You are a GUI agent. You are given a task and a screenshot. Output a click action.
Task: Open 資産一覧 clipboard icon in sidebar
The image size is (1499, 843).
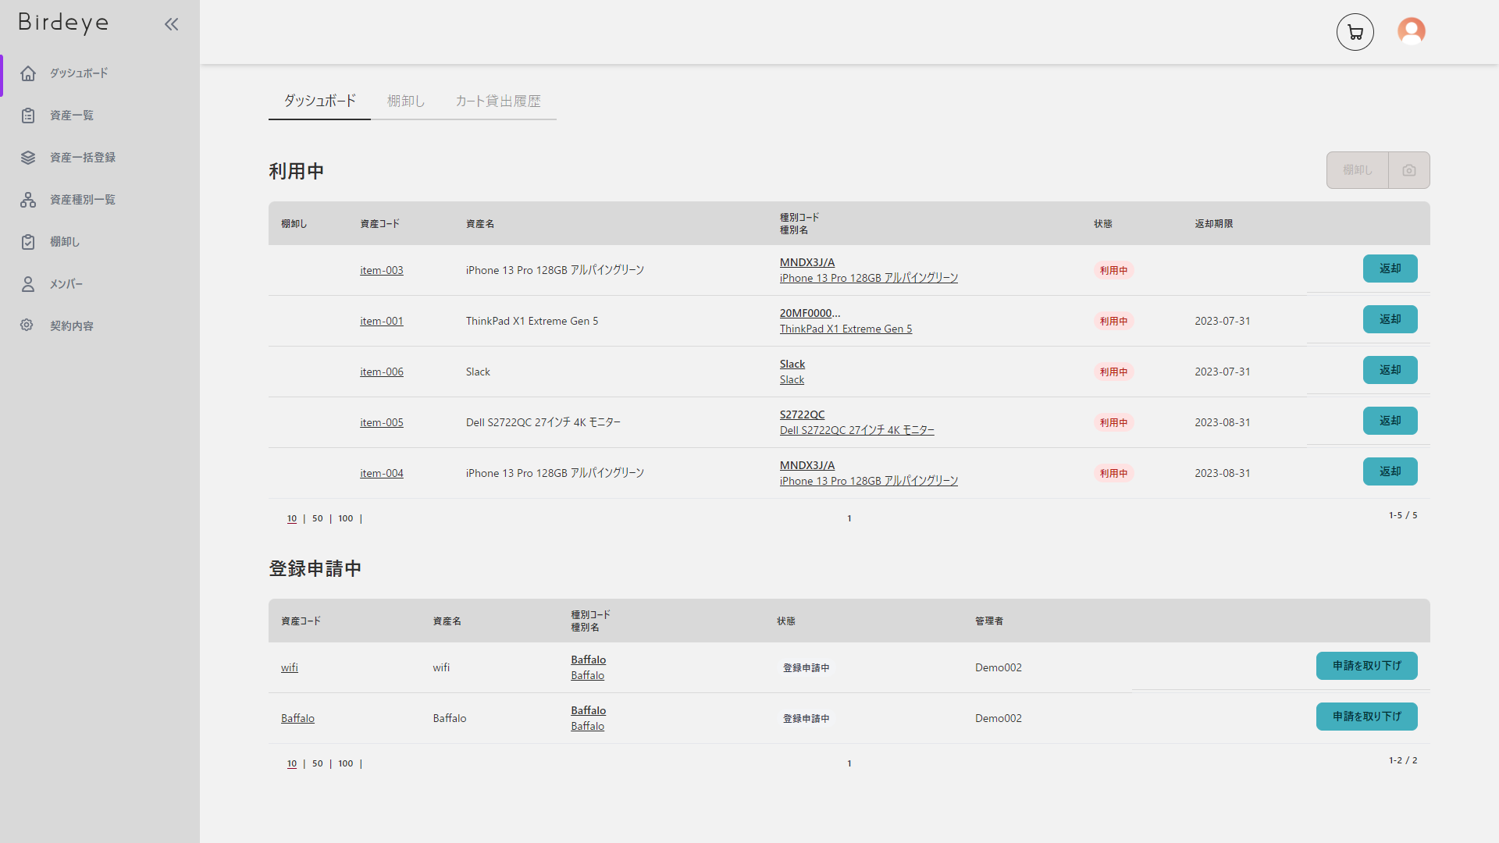pyautogui.click(x=28, y=116)
